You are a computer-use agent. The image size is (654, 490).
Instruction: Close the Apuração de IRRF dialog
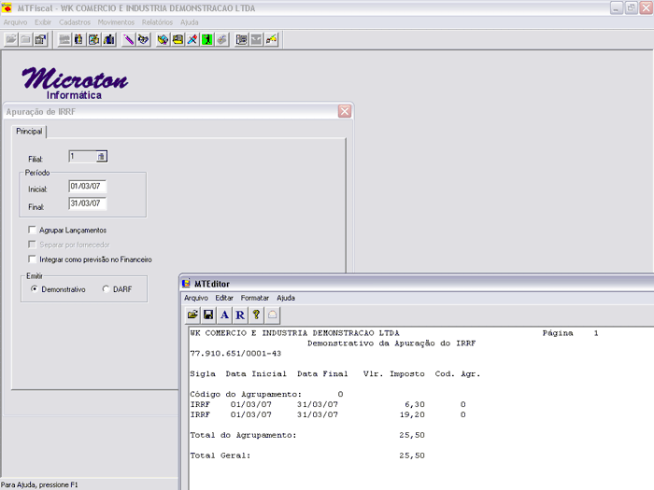point(345,111)
